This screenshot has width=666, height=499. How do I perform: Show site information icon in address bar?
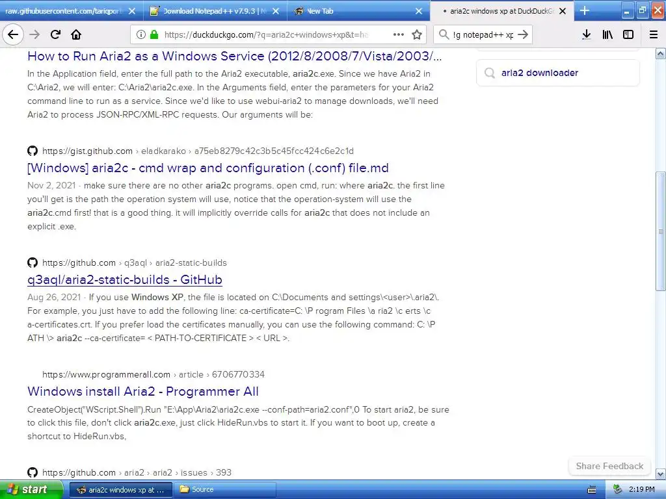pos(140,34)
